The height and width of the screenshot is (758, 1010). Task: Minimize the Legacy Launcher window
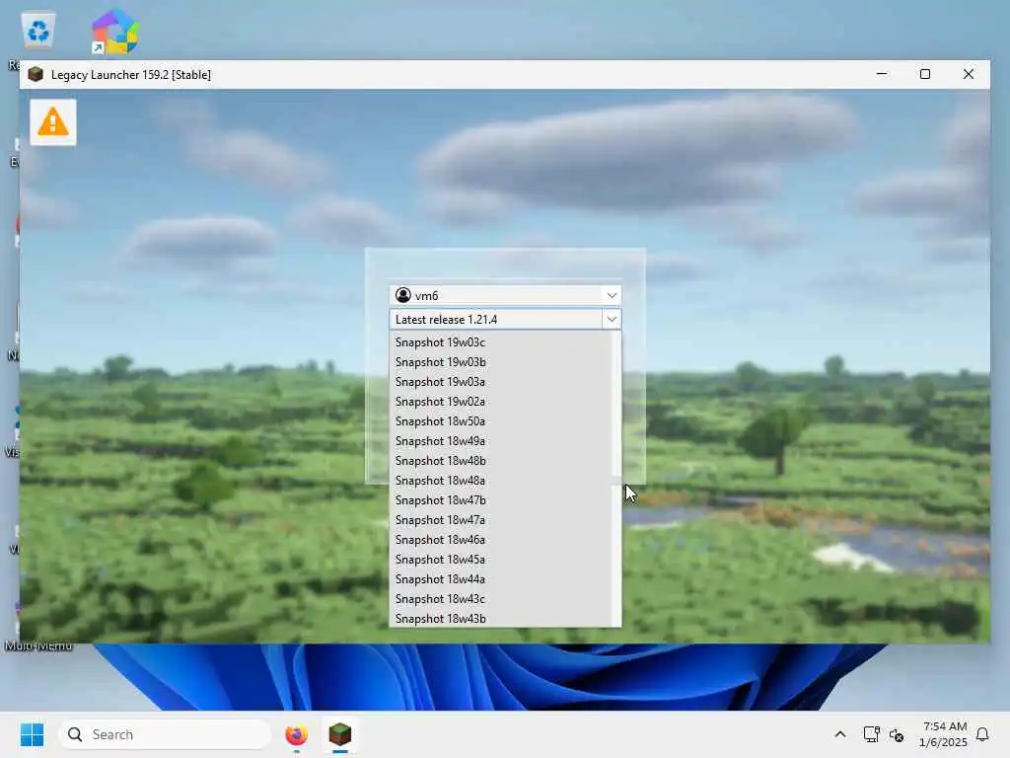click(882, 74)
